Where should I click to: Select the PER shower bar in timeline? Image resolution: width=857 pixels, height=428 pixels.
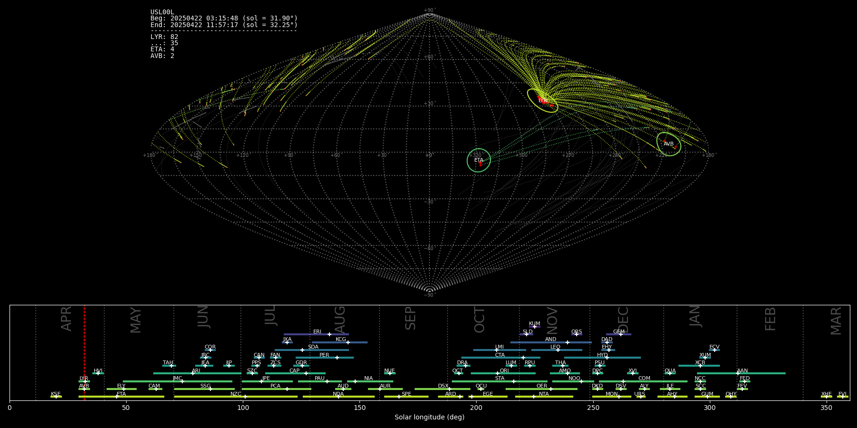coord(325,358)
